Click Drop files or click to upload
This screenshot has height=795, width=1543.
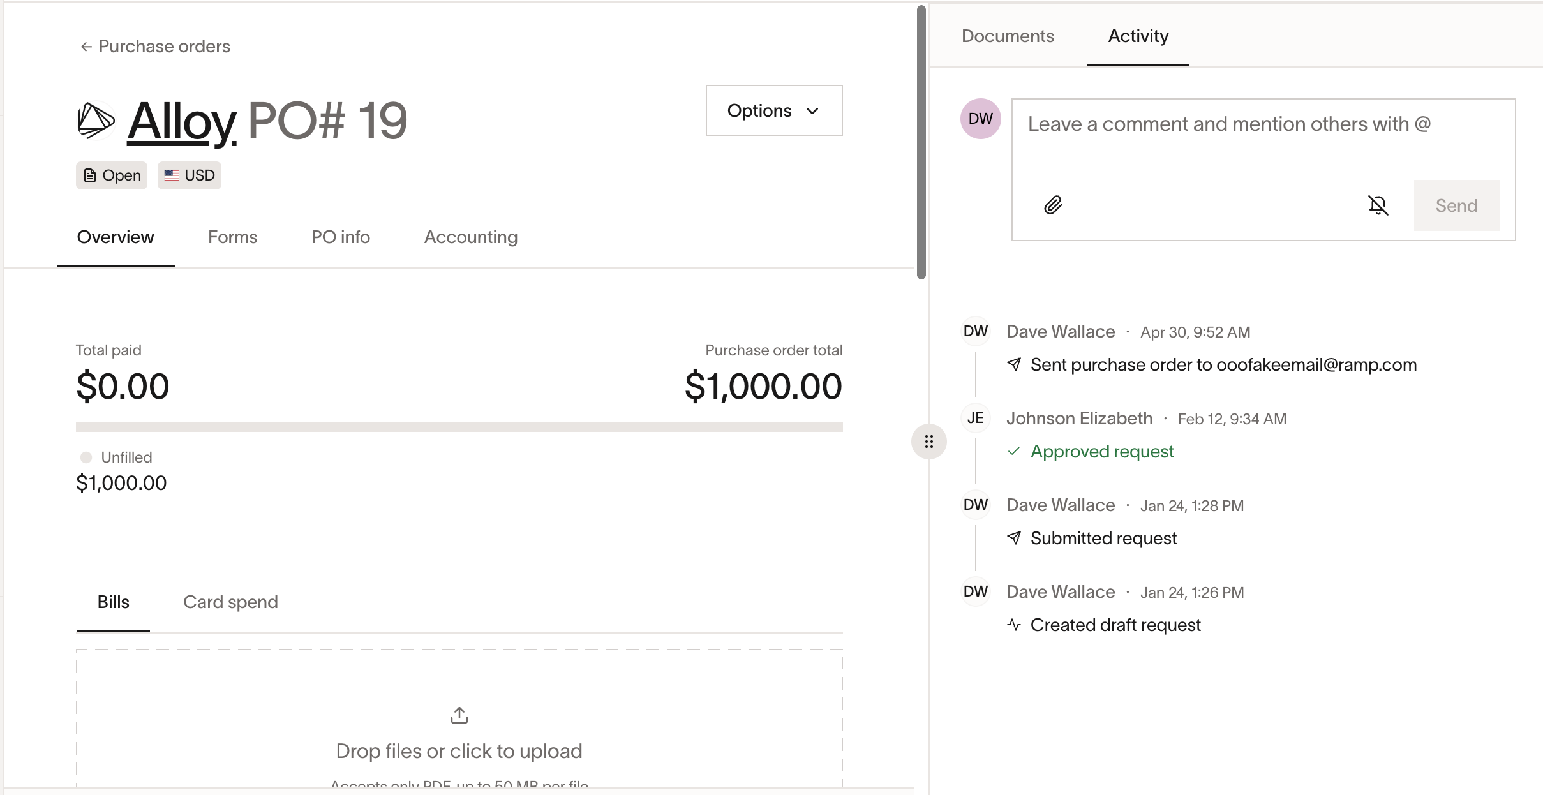tap(459, 752)
